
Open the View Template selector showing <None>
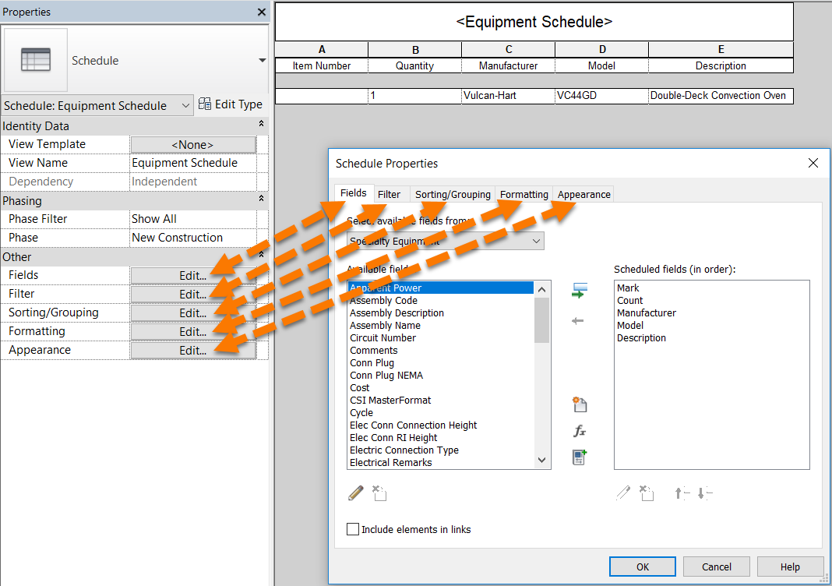[x=192, y=144]
